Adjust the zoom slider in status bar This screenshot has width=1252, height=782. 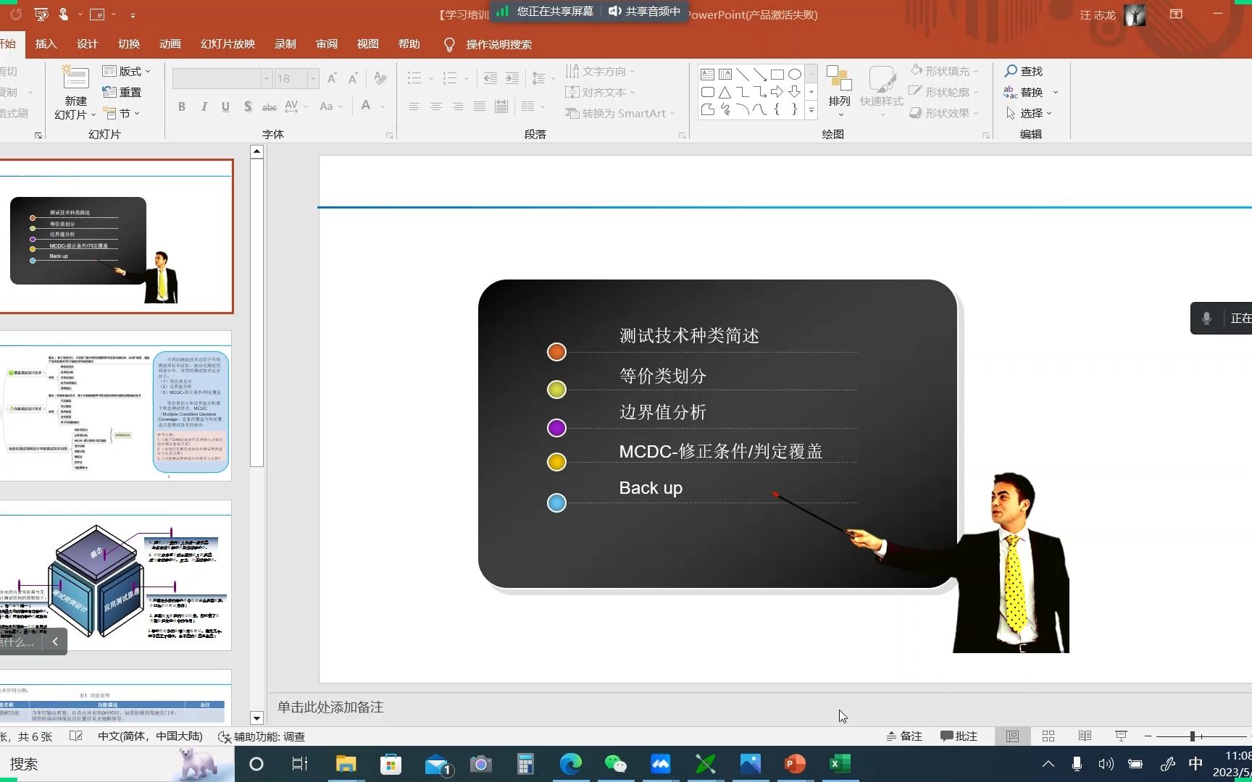pyautogui.click(x=1192, y=736)
